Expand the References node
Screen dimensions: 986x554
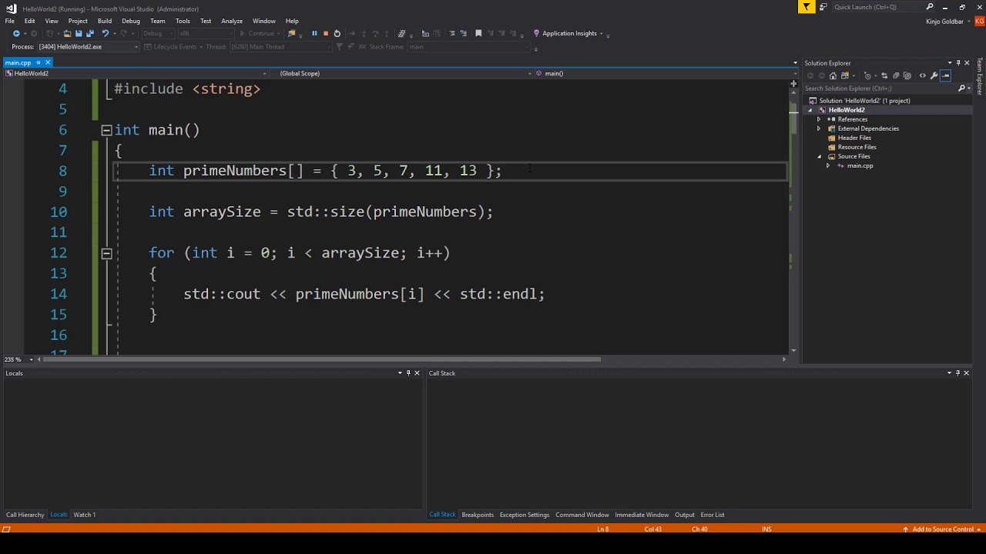coord(819,119)
